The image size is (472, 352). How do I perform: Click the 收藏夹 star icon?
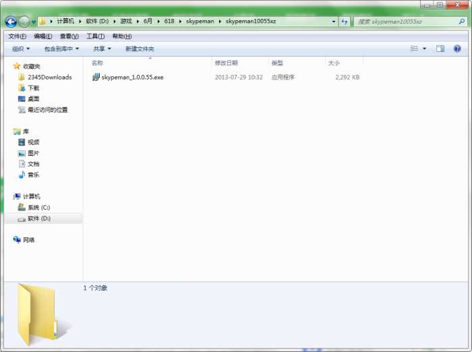click(17, 66)
